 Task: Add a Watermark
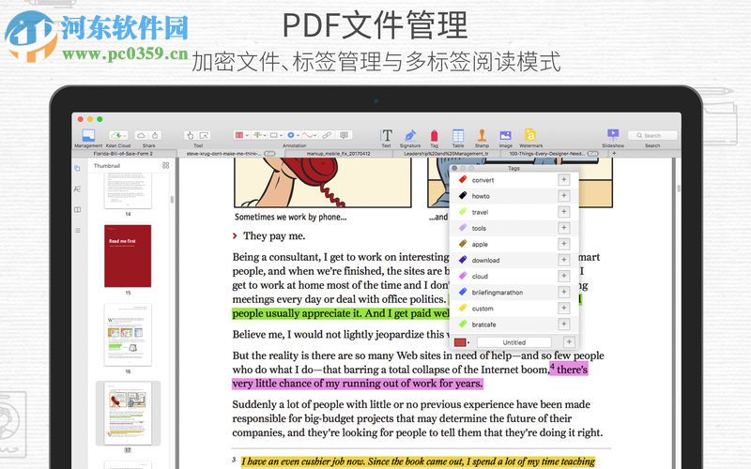pyautogui.click(x=530, y=135)
